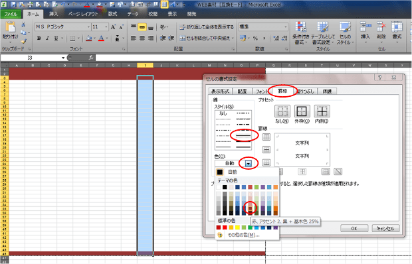Select the fill color bucket icon
The width and height of the screenshot is (412, 264).
(x=89, y=38)
